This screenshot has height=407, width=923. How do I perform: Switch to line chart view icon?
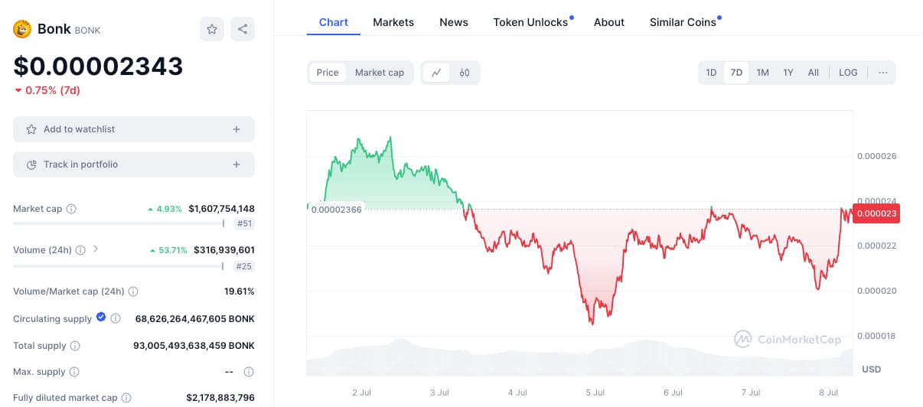click(436, 73)
